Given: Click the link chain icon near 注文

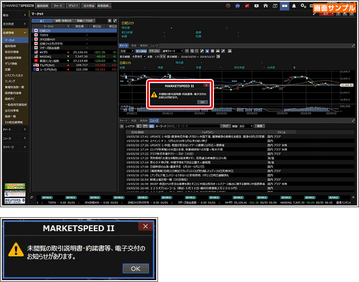Looking at the screenshot, I should click(x=314, y=14).
